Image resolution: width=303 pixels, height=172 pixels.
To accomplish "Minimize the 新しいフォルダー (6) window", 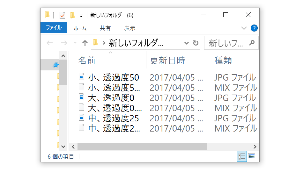I will [204, 15].
